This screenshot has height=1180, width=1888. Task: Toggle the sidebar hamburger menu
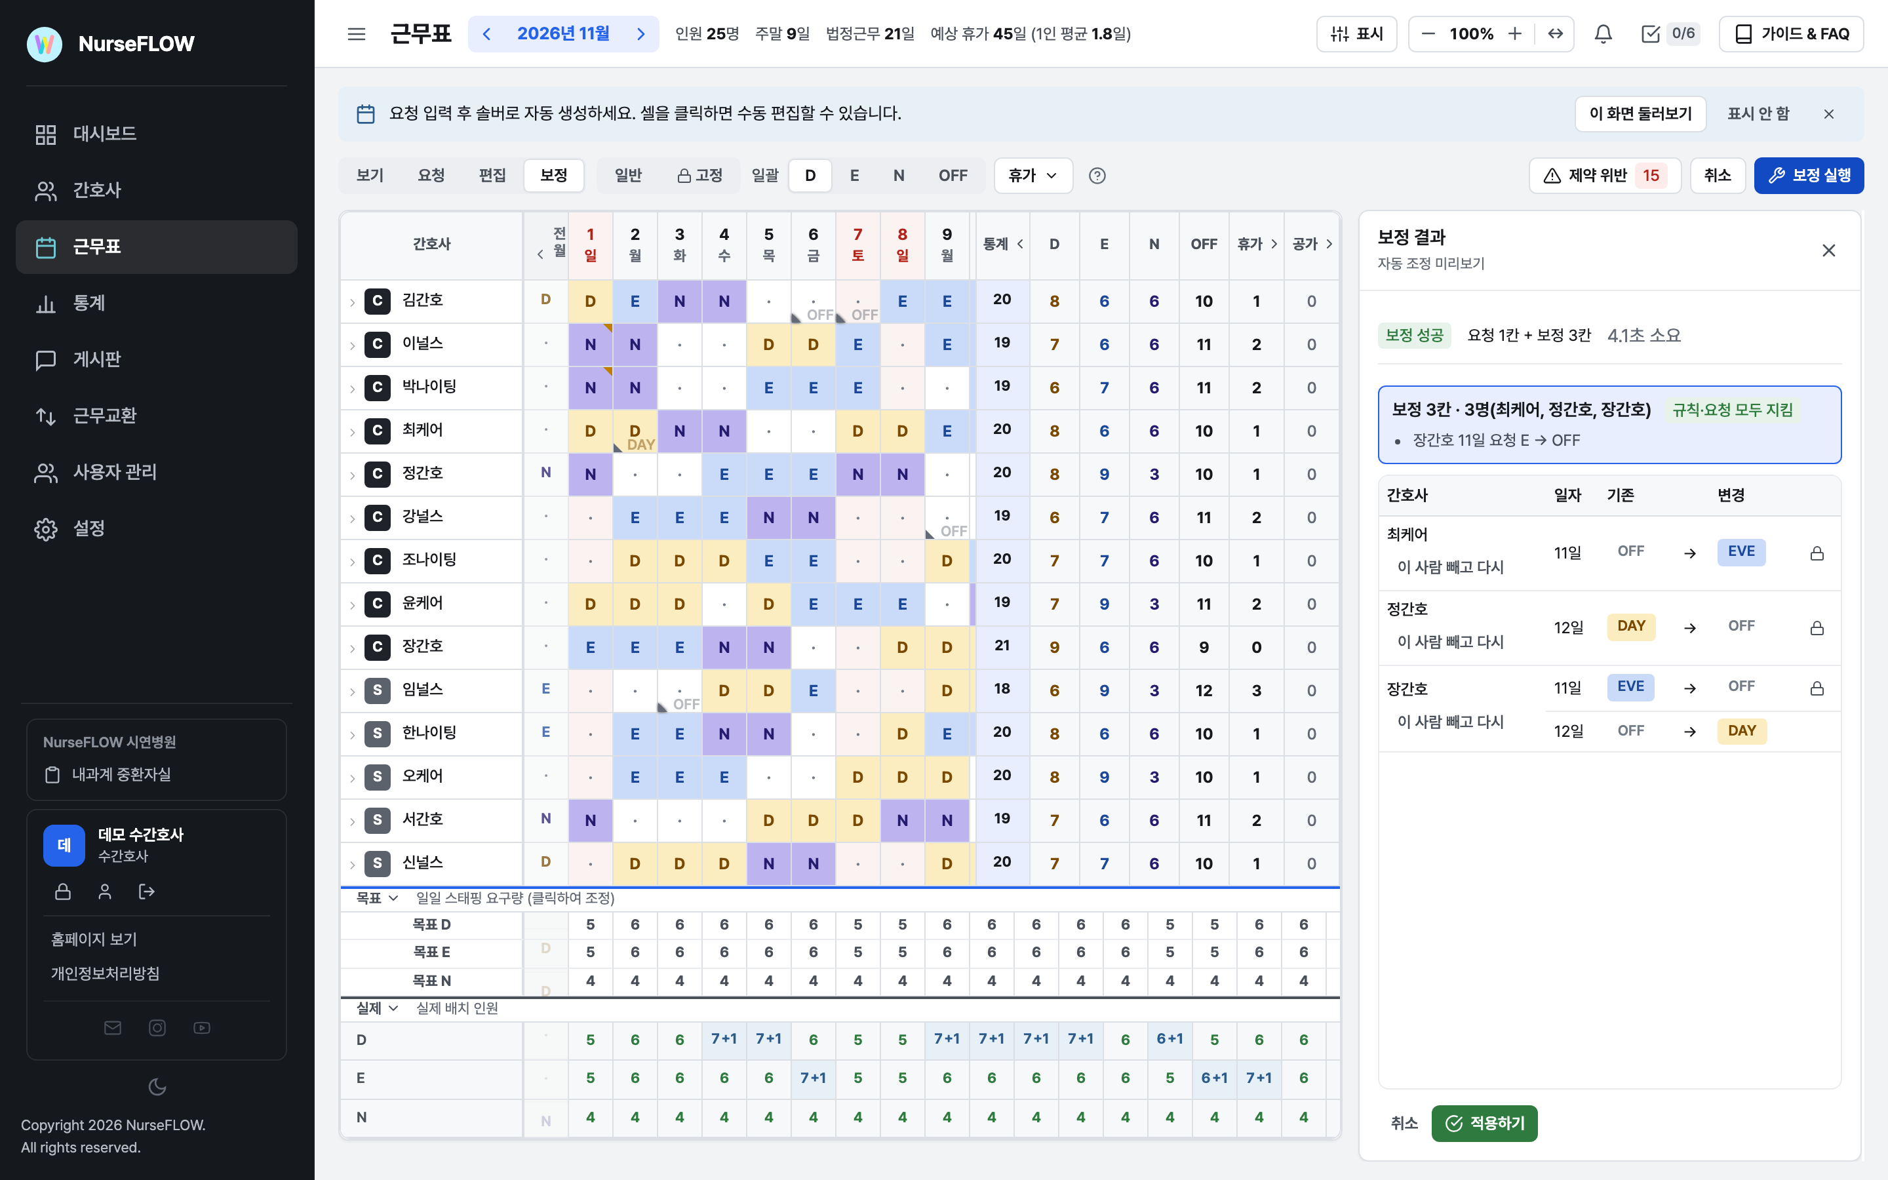click(x=357, y=33)
